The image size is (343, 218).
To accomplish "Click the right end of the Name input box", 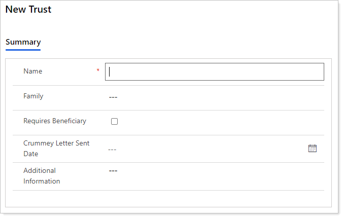I will (317, 72).
